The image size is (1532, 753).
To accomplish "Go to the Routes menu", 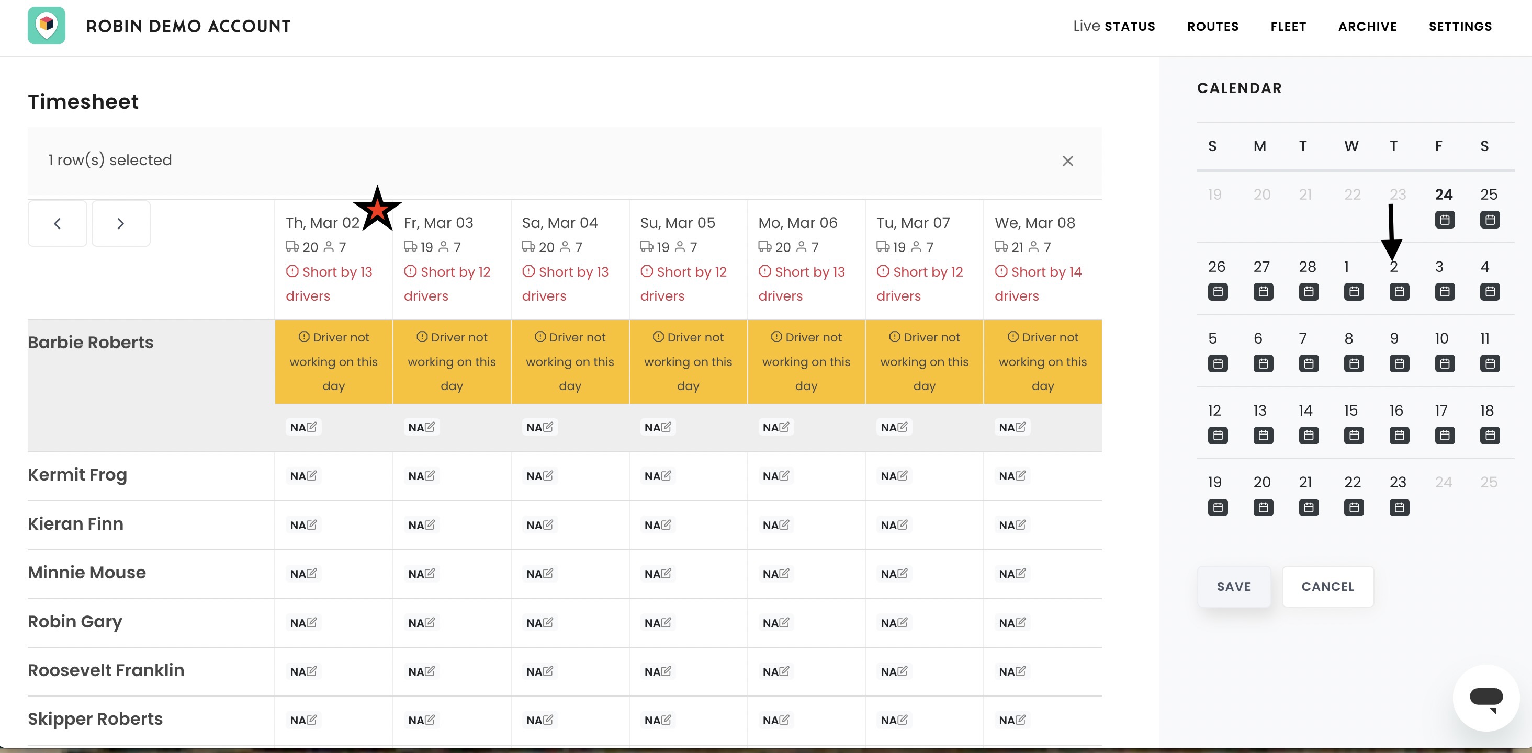I will pyautogui.click(x=1213, y=26).
